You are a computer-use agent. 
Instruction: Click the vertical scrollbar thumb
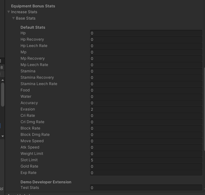tap(3, 94)
